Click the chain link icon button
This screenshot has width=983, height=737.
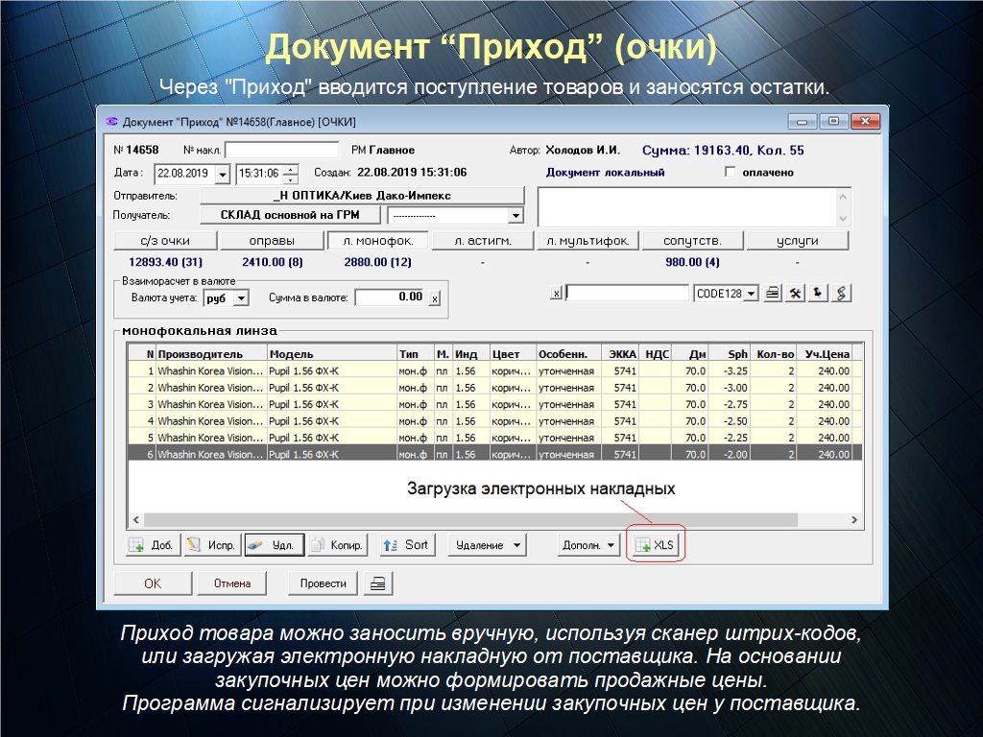pyautogui.click(x=842, y=294)
